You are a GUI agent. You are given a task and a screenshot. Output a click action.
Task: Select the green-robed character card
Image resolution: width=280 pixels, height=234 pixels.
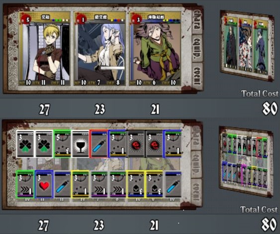155,49
